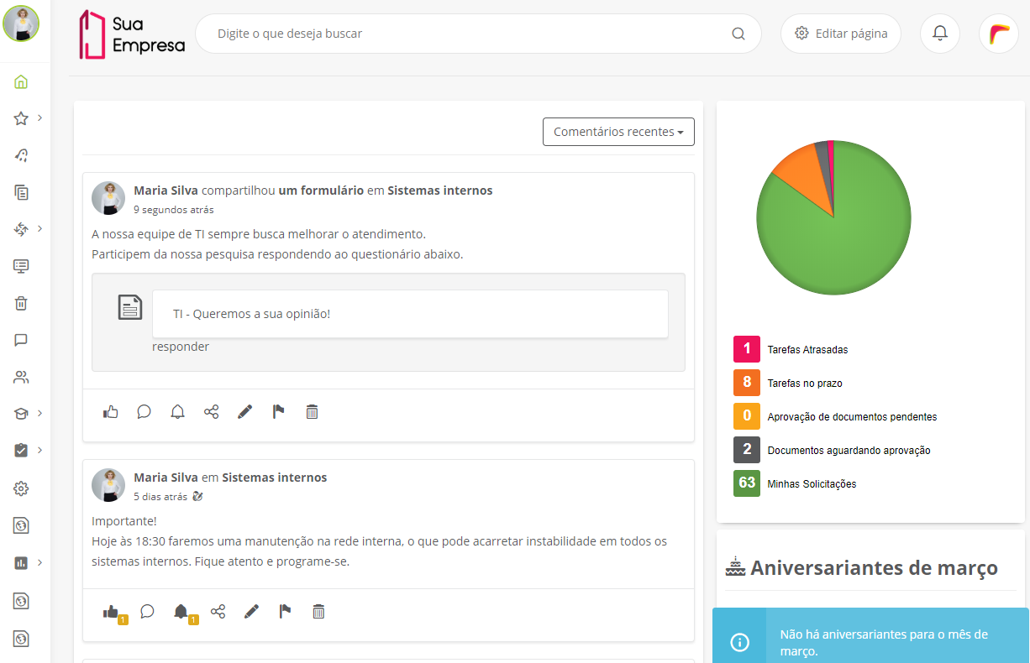Like the first post with thumbs-up

pos(110,412)
